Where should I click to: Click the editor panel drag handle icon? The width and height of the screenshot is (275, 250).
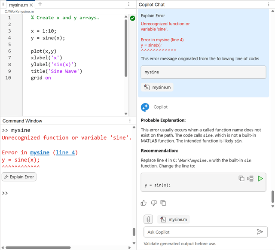[x=3, y=4]
